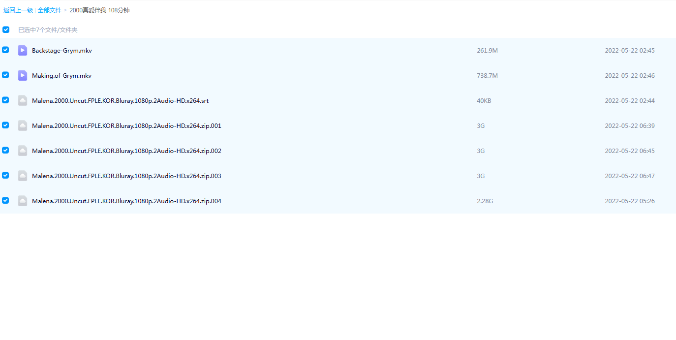Image resolution: width=676 pixels, height=340 pixels.
Task: Click the file icon for zip.002
Action: 23,151
